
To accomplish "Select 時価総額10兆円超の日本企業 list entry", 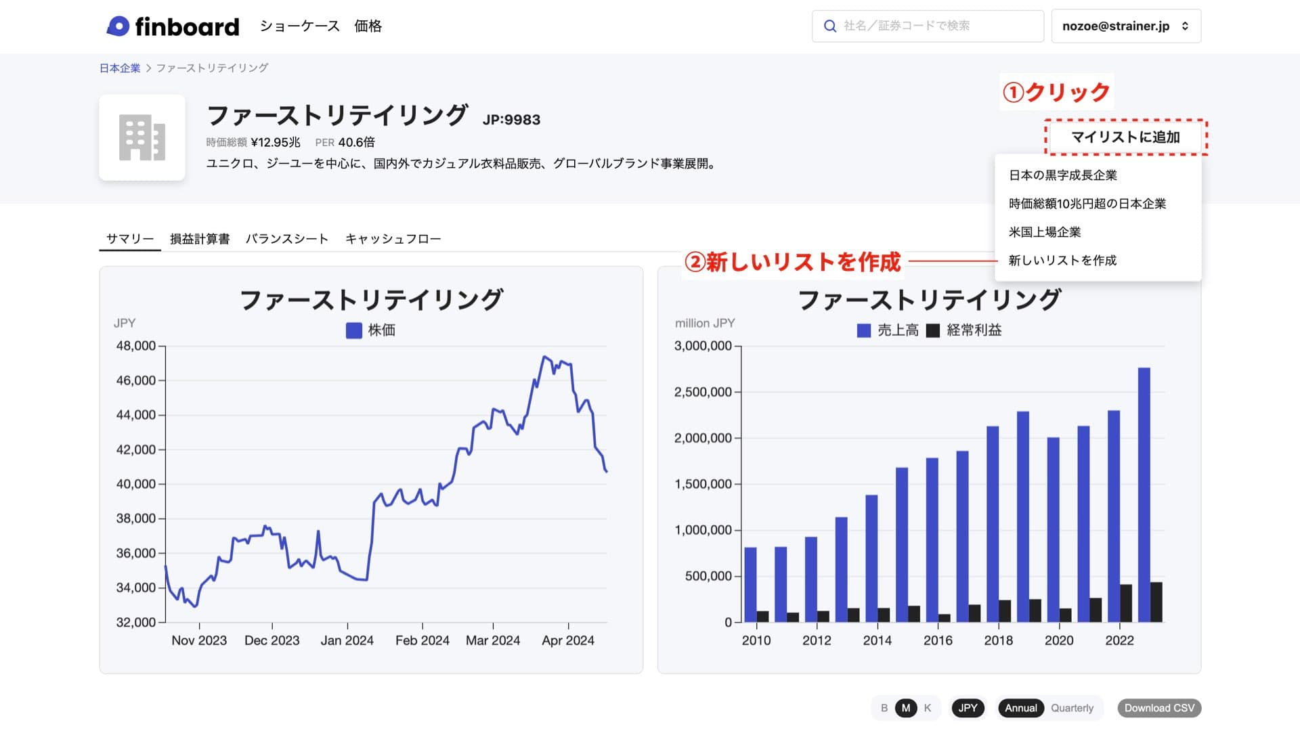I will click(x=1087, y=204).
